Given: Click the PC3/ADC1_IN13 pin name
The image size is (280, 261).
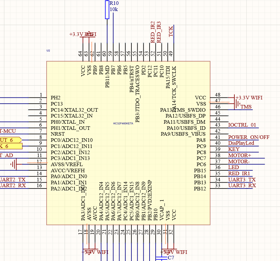Looking at the screenshot, I should tap(70, 158).
